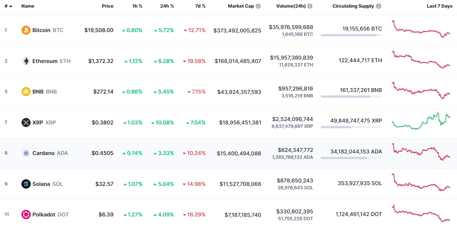Click the Last 7 Days column header
This screenshot has width=457, height=229.
439,6
